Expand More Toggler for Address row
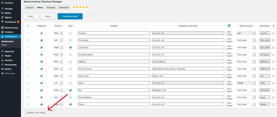This screenshot has width=277, height=117. point(229,61)
